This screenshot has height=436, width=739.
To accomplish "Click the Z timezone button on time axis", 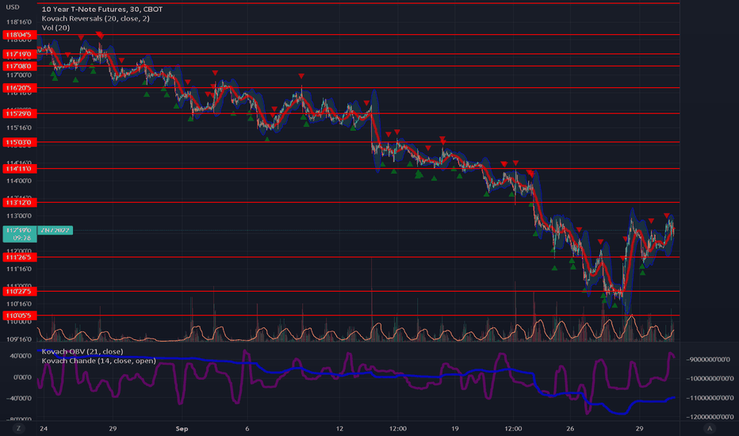I will [19, 428].
